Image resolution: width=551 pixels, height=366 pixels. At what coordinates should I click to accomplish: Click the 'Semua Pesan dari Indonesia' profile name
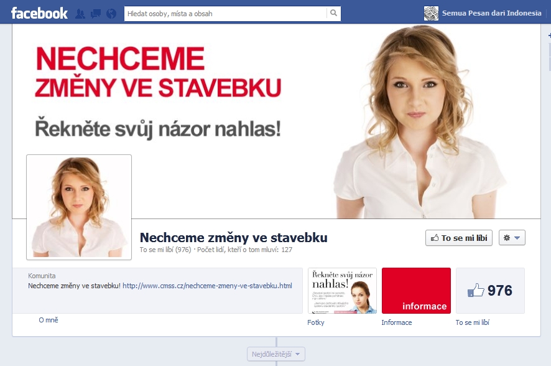coord(491,13)
